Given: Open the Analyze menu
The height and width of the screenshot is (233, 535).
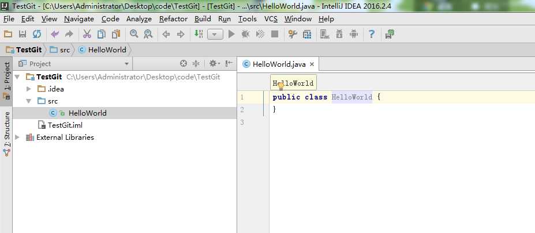Looking at the screenshot, I should 139,19.
